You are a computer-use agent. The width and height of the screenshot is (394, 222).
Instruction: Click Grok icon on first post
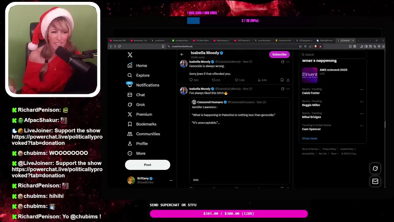click(283, 62)
